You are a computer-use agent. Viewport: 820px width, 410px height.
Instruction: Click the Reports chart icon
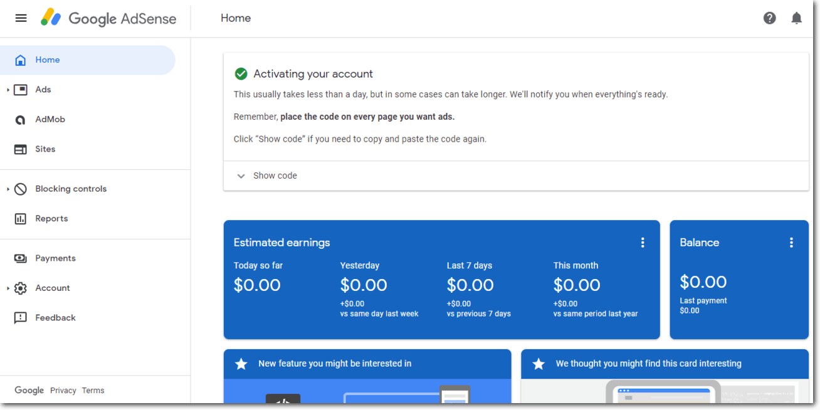point(21,219)
